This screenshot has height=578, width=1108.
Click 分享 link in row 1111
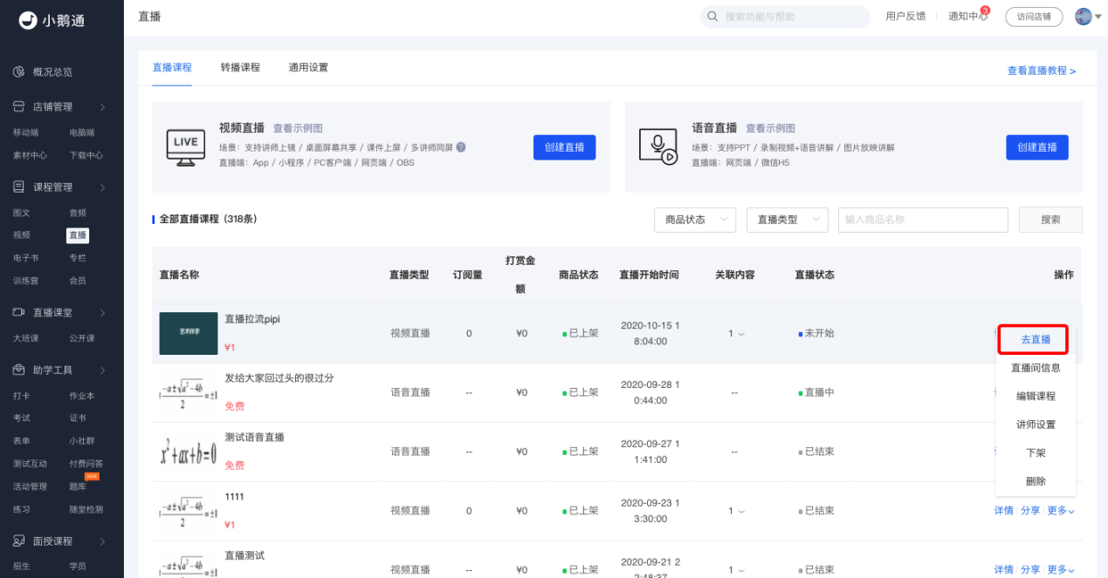tap(1030, 511)
